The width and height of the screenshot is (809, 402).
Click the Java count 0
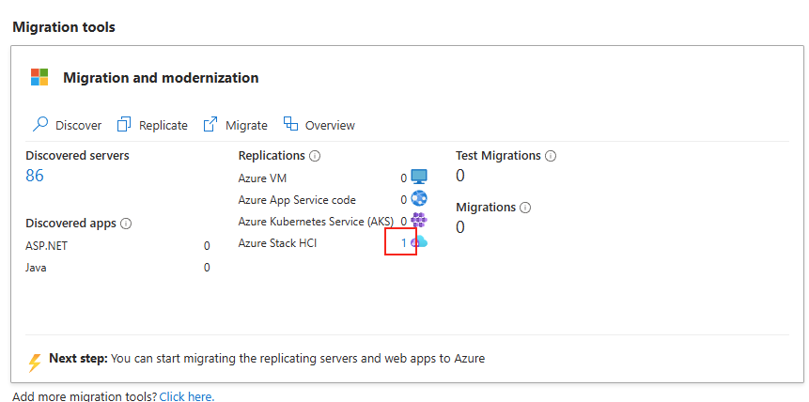(x=207, y=268)
